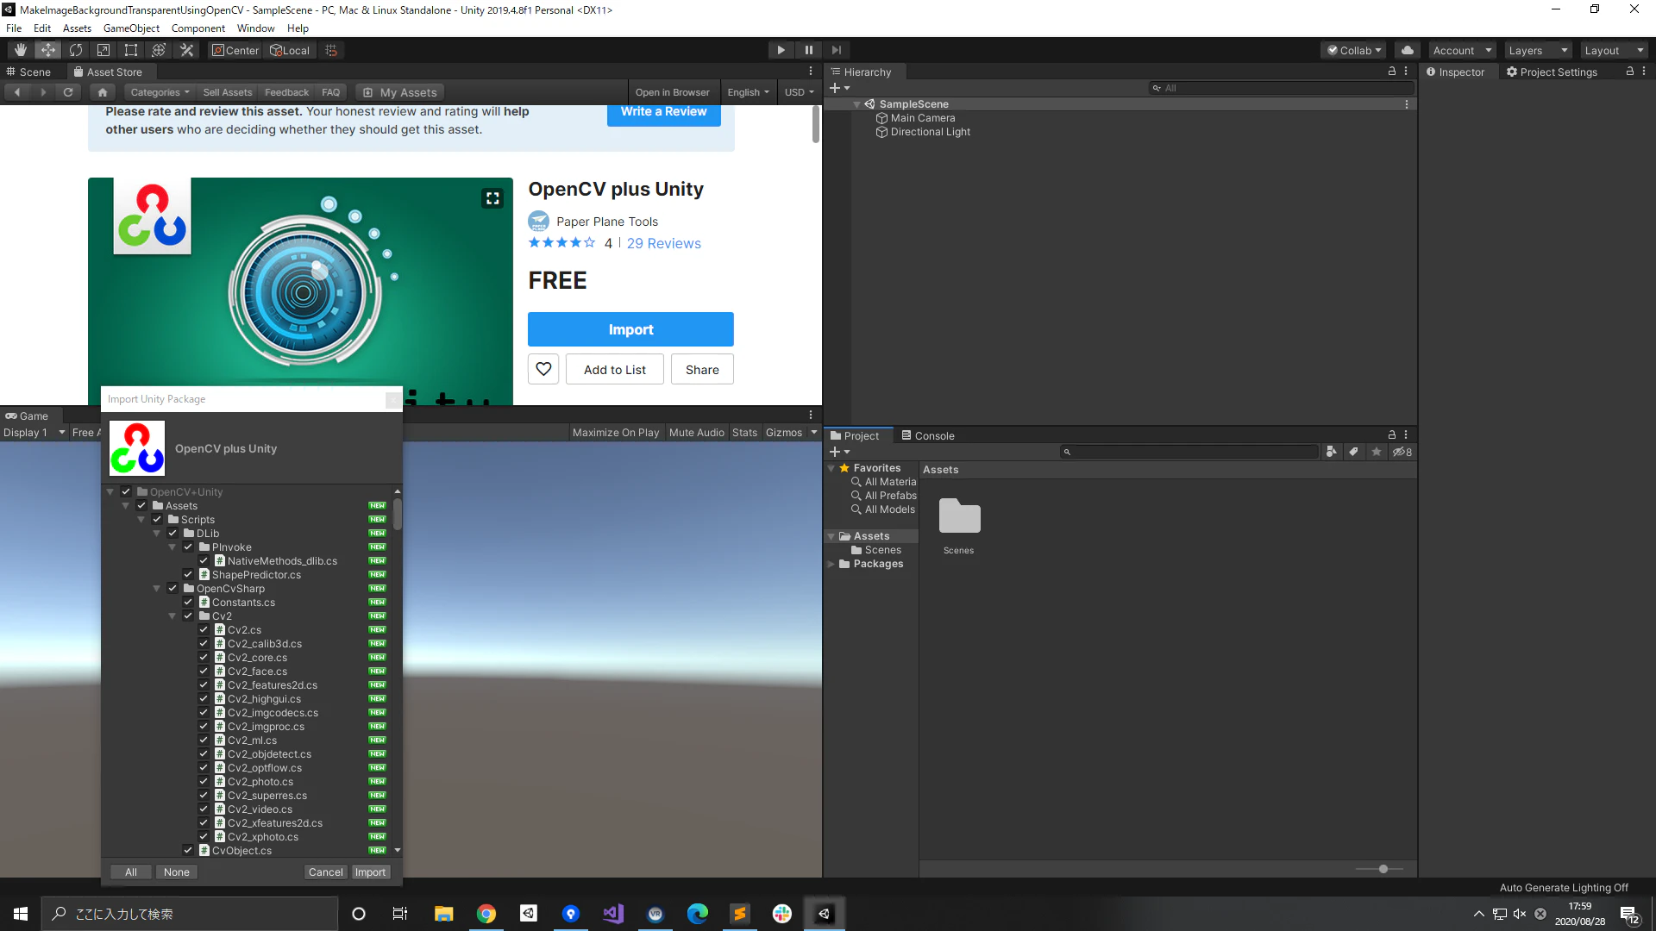Open cloud services icon
1656x931 pixels.
click(1408, 50)
